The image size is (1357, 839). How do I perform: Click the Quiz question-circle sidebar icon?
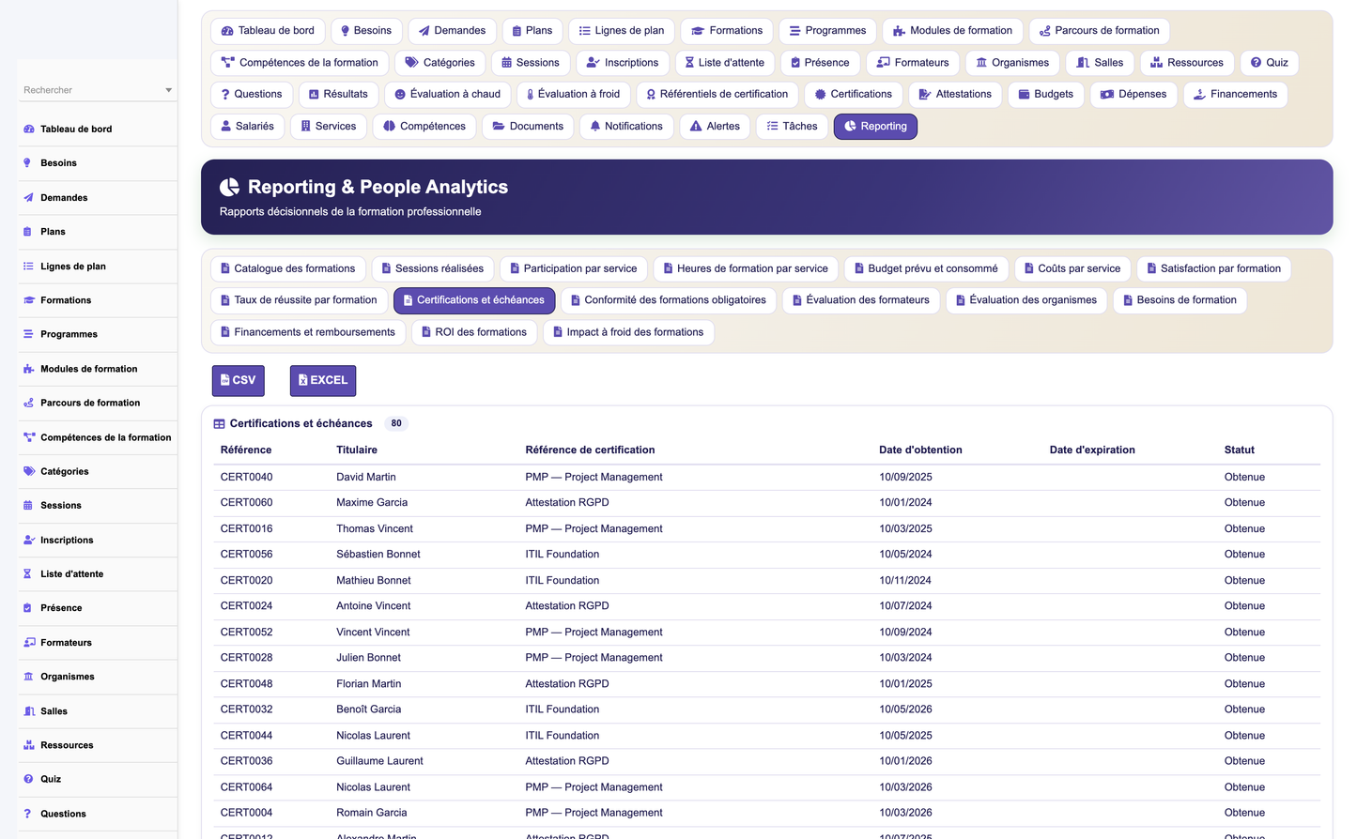click(28, 779)
